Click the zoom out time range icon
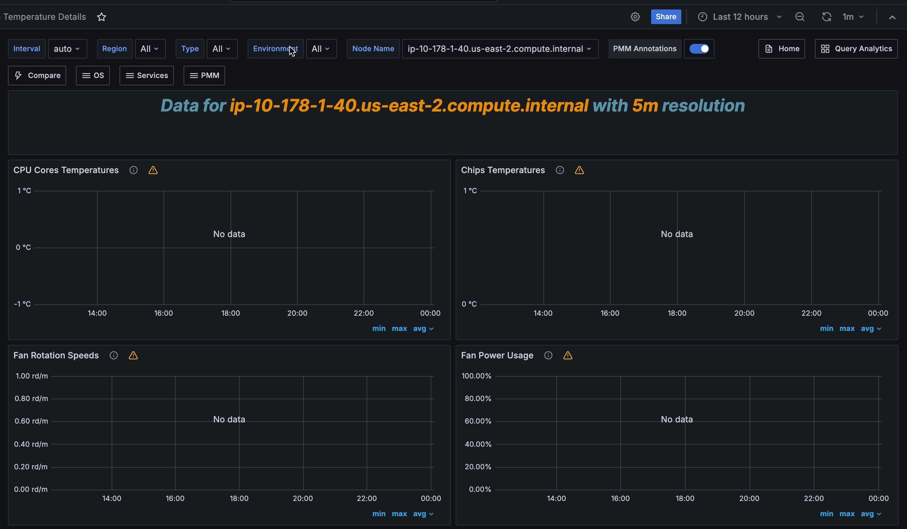This screenshot has height=529, width=907. [x=799, y=17]
